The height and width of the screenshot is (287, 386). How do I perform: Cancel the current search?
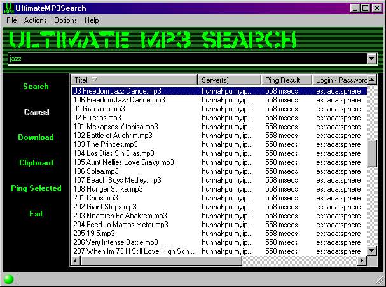(36, 112)
